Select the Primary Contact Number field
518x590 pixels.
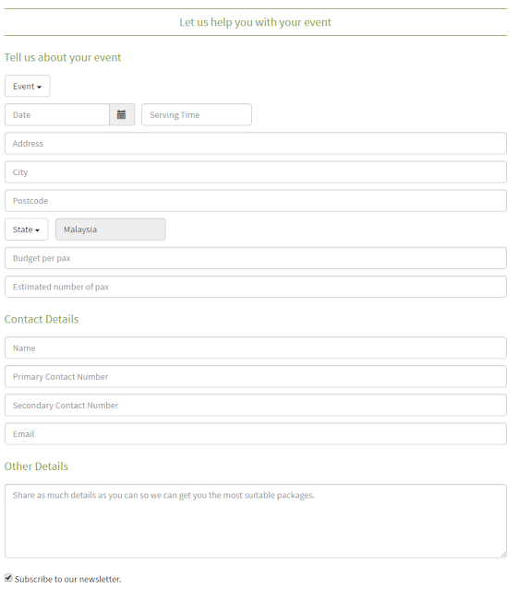tap(256, 376)
